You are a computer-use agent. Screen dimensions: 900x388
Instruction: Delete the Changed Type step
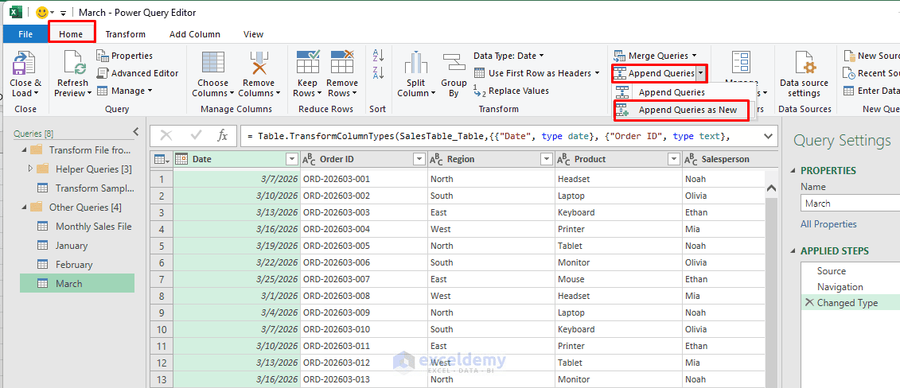click(809, 303)
